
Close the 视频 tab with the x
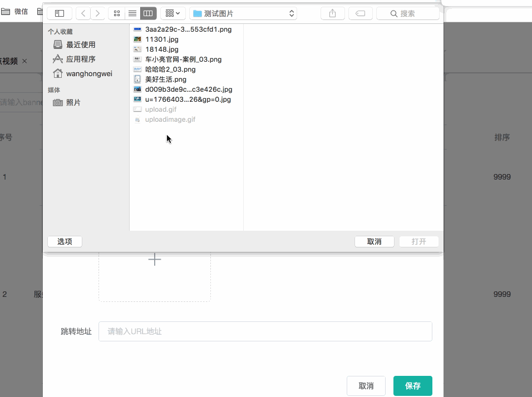24,61
